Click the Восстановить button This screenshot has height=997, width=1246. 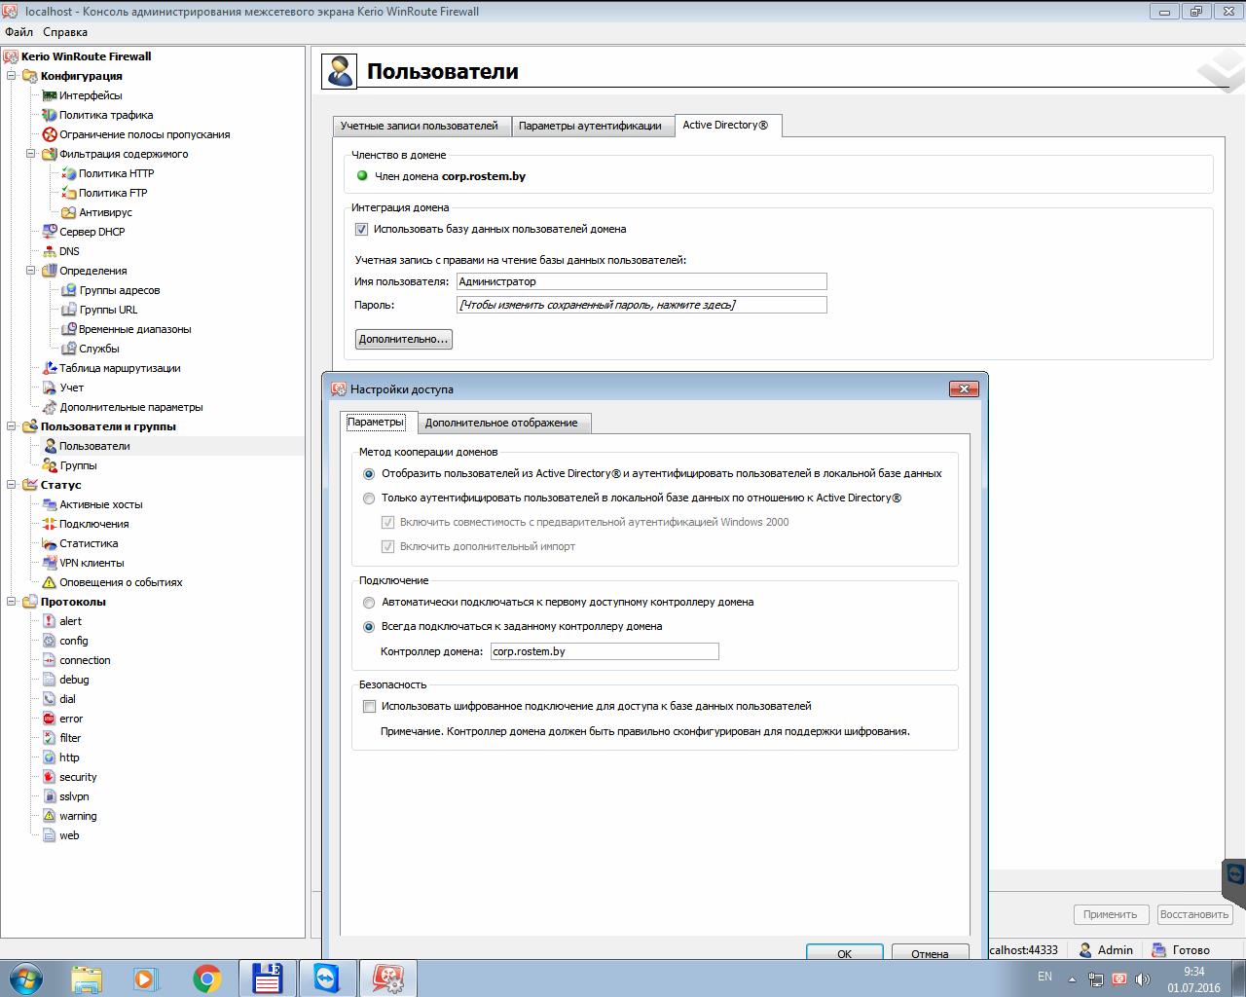pos(1194,914)
